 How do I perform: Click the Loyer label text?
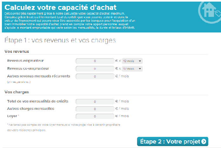pyautogui.click(x=13, y=116)
